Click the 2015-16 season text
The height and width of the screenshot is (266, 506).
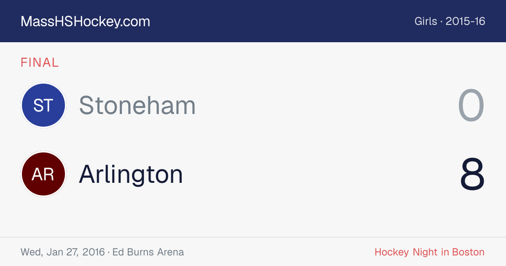coord(466,21)
